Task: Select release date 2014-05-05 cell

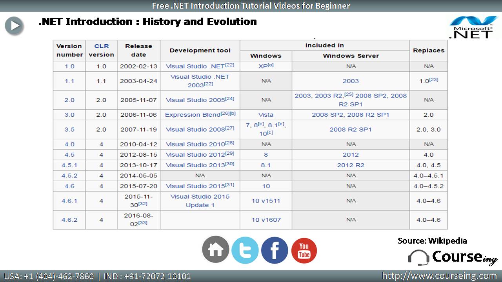Action: pos(138,176)
